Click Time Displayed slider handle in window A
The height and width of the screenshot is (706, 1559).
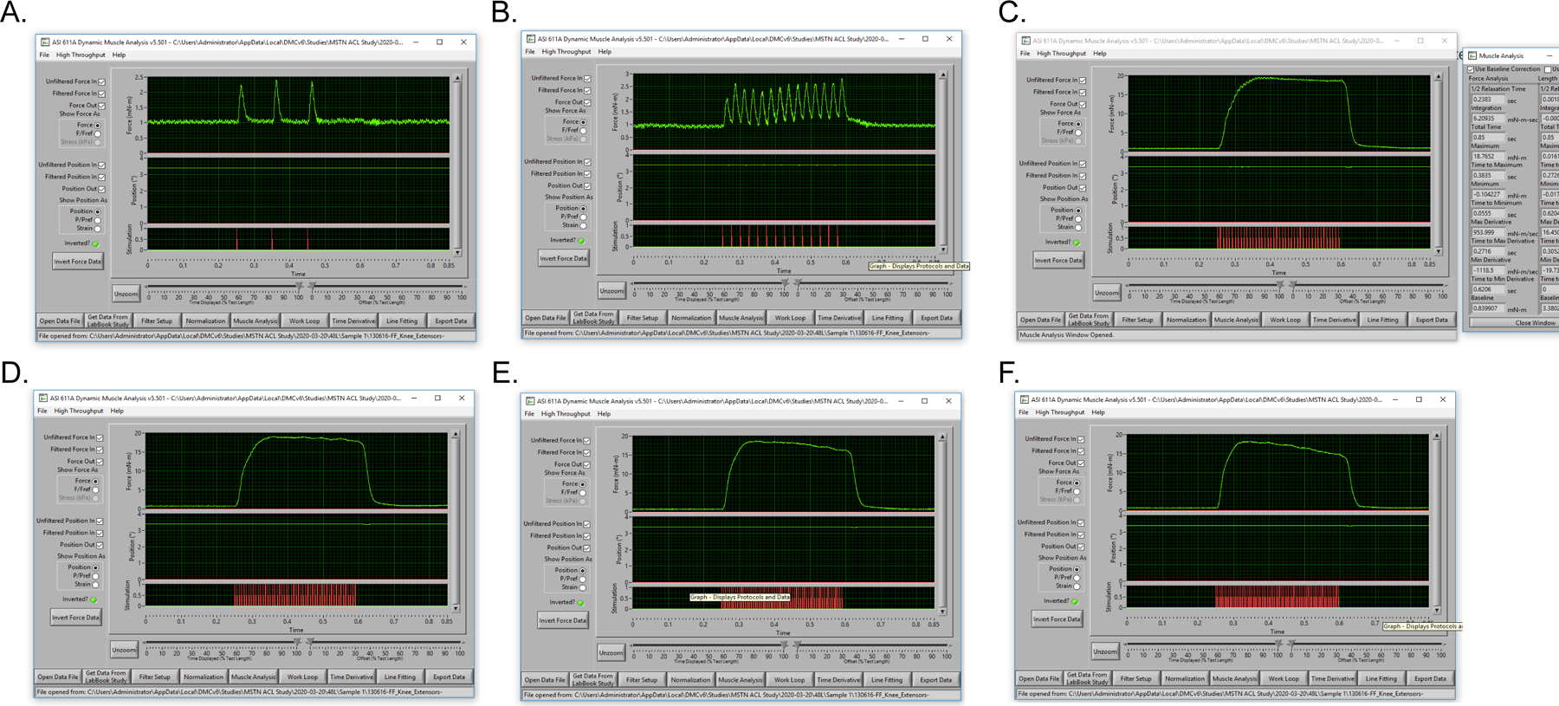300,286
